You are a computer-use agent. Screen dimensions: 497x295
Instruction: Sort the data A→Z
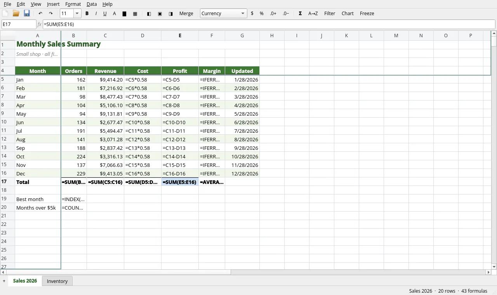pyautogui.click(x=313, y=14)
